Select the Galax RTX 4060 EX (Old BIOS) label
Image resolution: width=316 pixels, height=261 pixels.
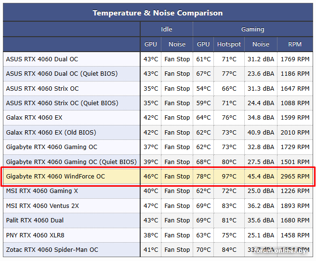tap(51, 132)
